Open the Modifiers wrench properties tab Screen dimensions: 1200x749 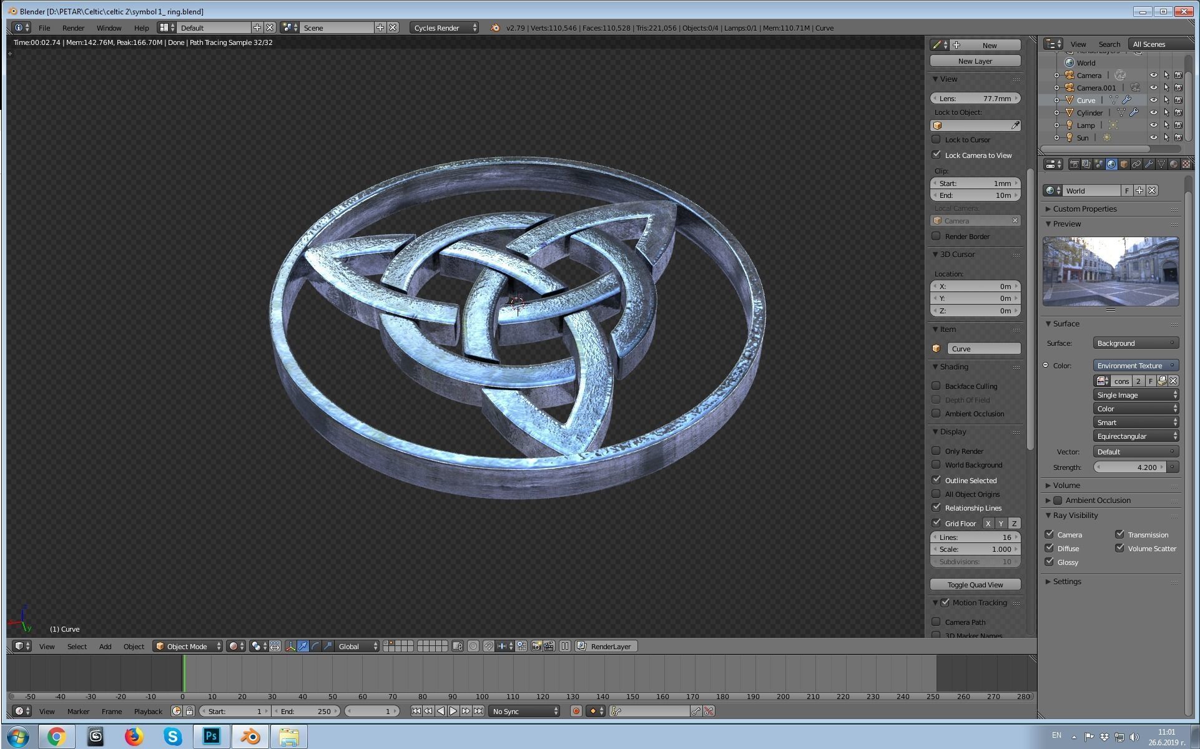[1149, 164]
